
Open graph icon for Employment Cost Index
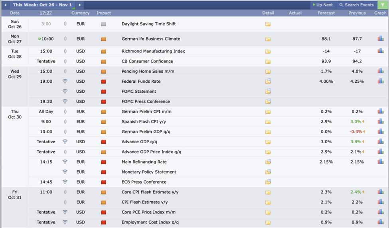pos(380,222)
